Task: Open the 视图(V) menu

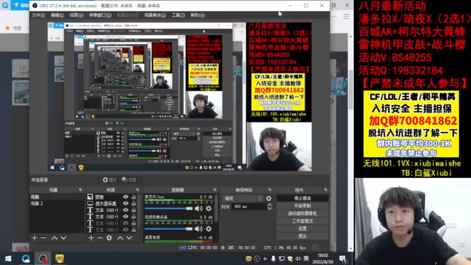Action: [77, 15]
